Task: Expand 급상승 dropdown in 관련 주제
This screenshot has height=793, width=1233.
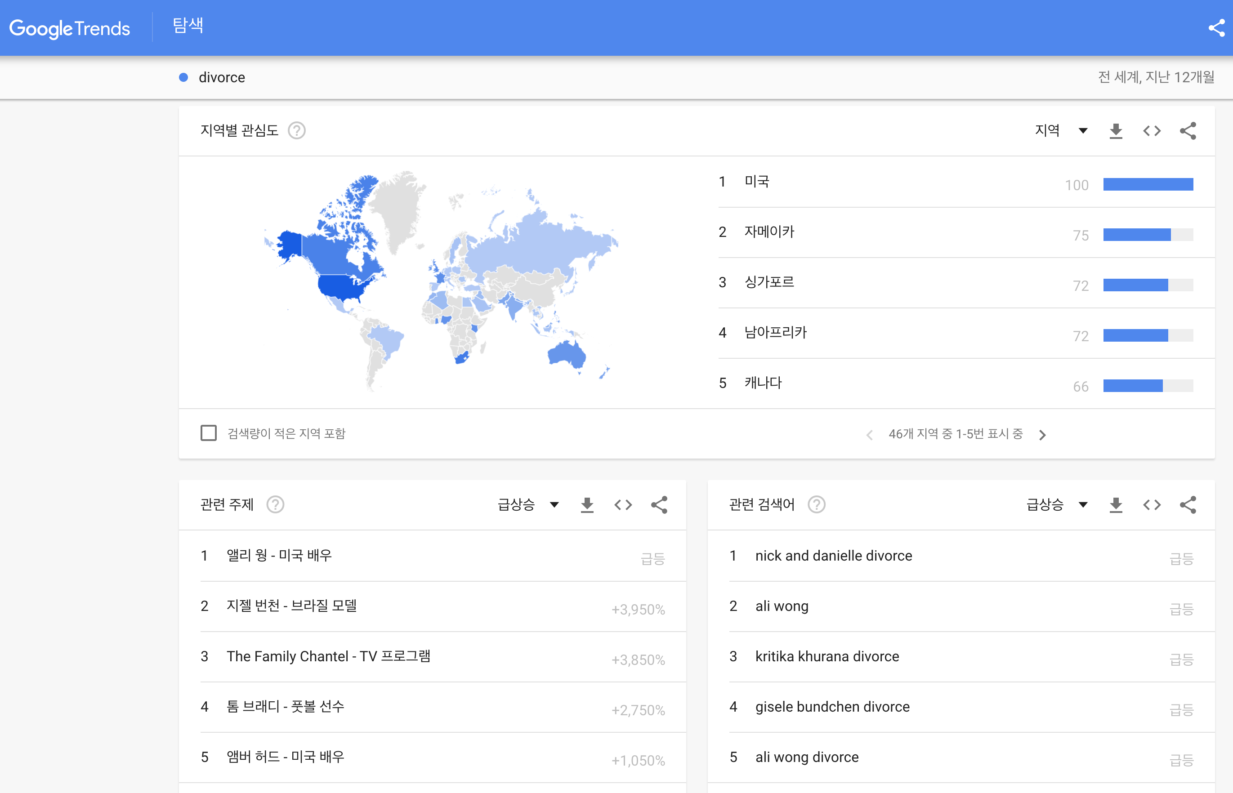Action: tap(528, 505)
